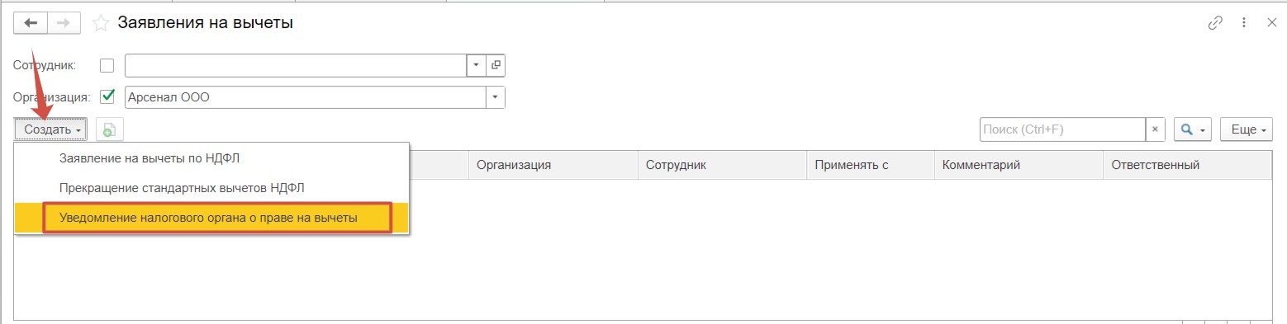This screenshot has height=324, width=1287.
Task: Click the Создать button
Action: [50, 129]
